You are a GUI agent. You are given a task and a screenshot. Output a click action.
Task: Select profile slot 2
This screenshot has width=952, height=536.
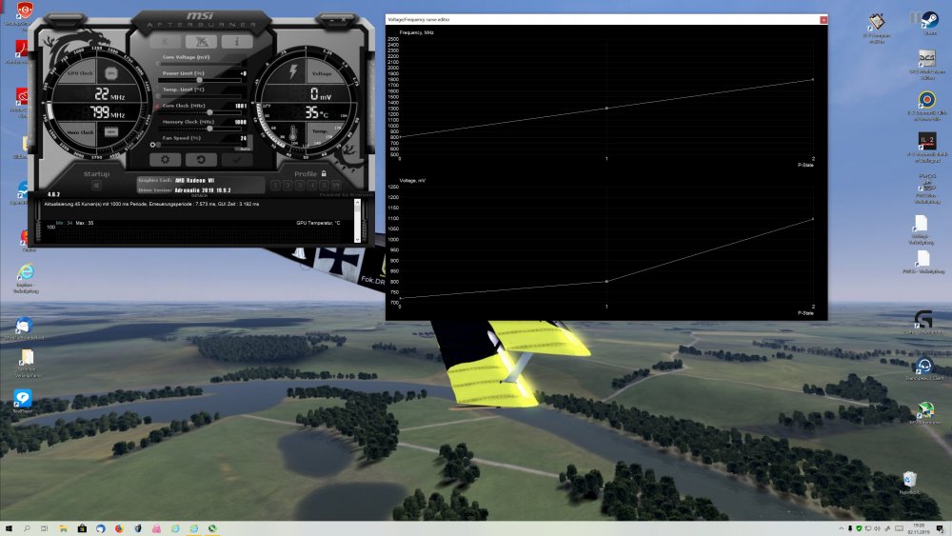pyautogui.click(x=288, y=185)
